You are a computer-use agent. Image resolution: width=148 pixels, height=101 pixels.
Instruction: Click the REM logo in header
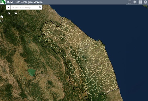click(3, 2)
